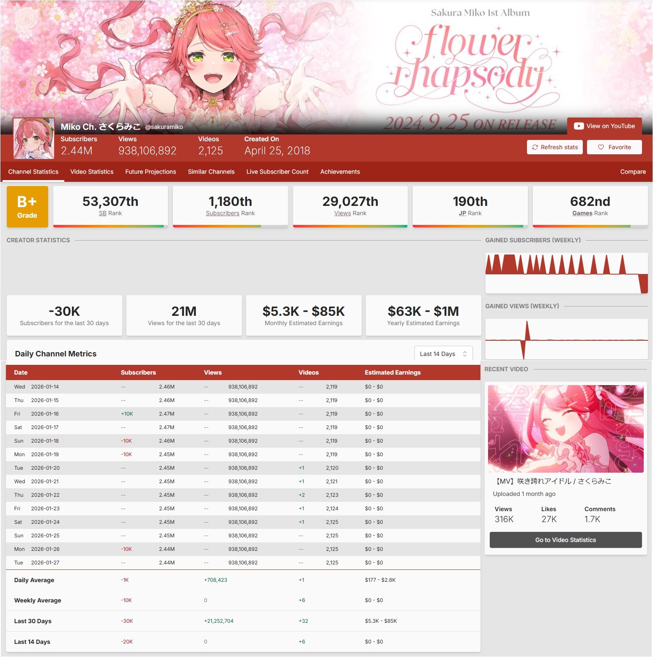Click the -10K change on 2026-01-18

(126, 441)
